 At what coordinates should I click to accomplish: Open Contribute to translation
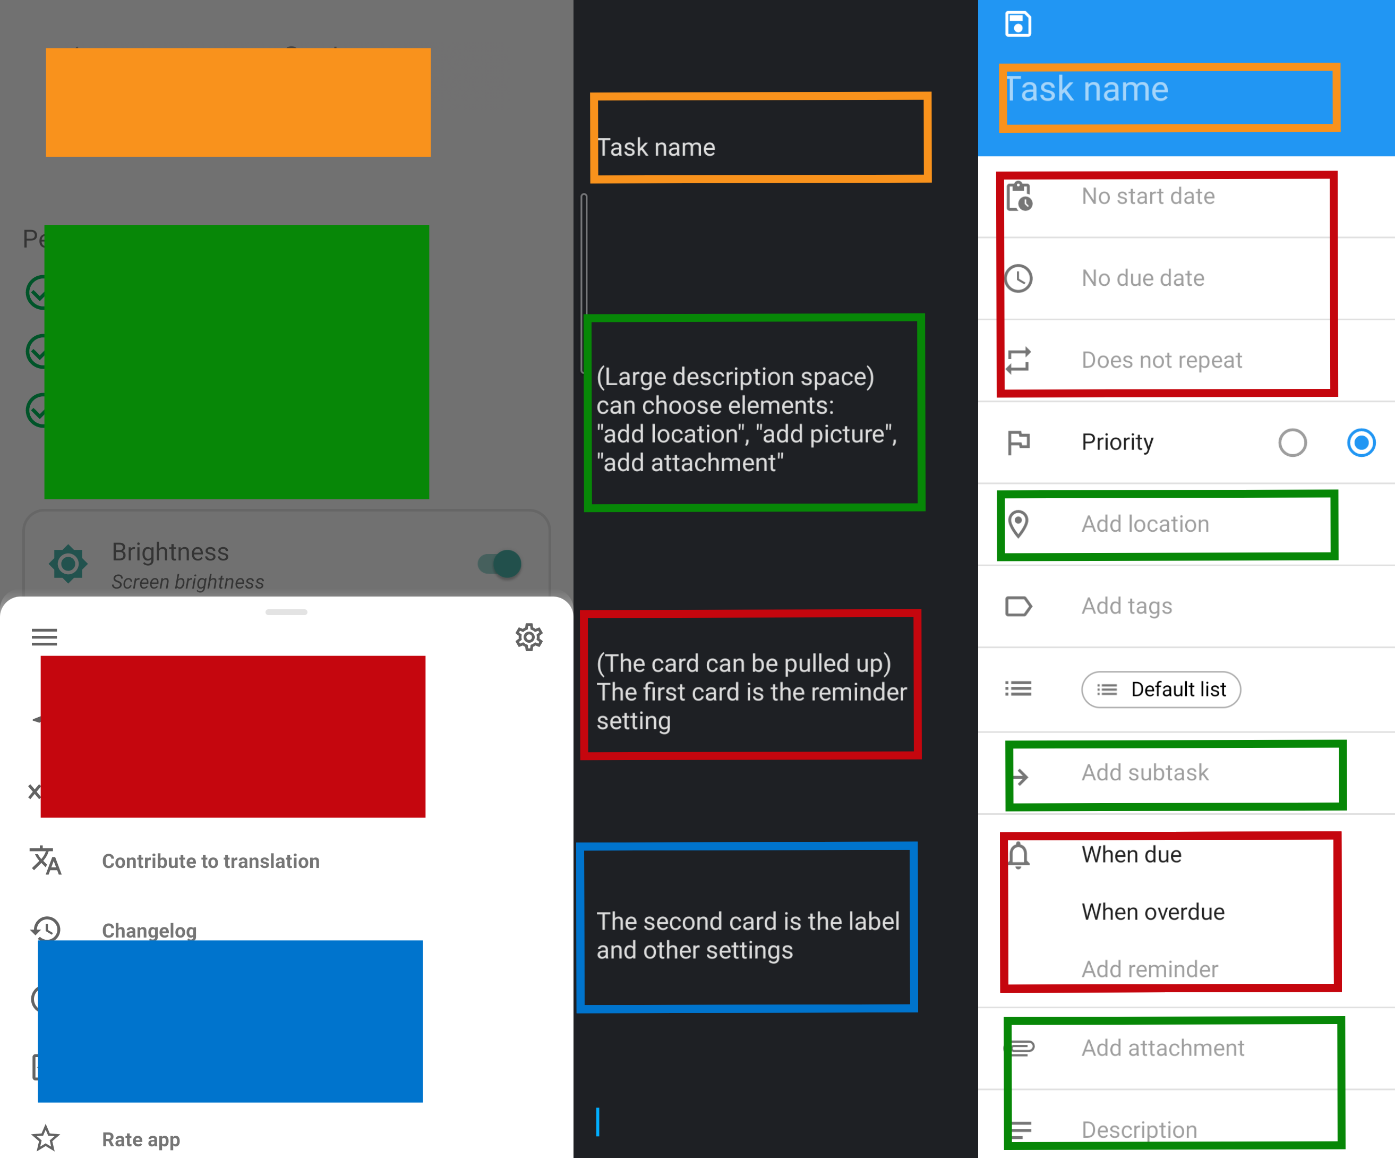pos(211,861)
